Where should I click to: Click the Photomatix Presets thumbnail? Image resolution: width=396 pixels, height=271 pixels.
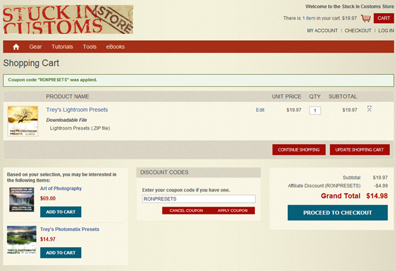pyautogui.click(x=22, y=240)
